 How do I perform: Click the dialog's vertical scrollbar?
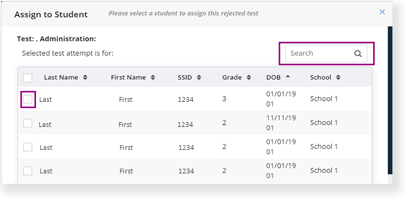390,100
